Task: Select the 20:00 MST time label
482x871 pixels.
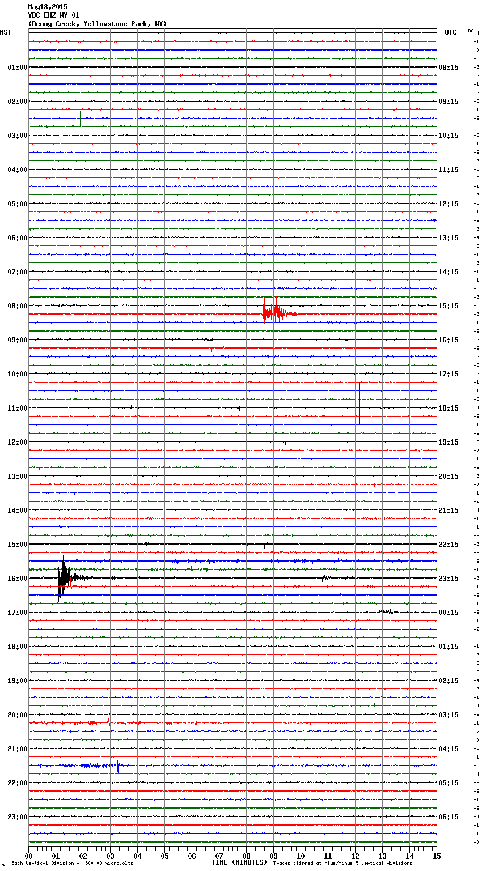Action: tap(18, 715)
